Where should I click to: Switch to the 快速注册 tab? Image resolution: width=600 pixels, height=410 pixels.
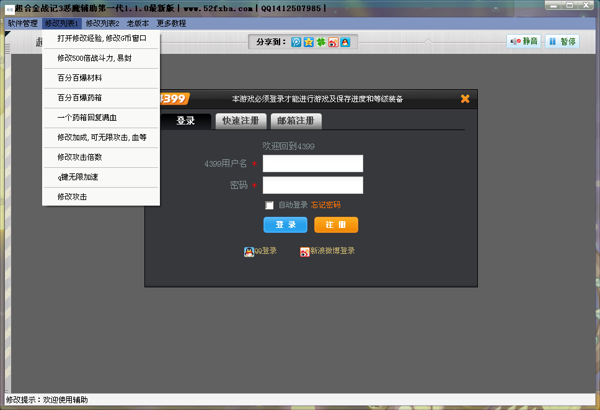(x=240, y=121)
